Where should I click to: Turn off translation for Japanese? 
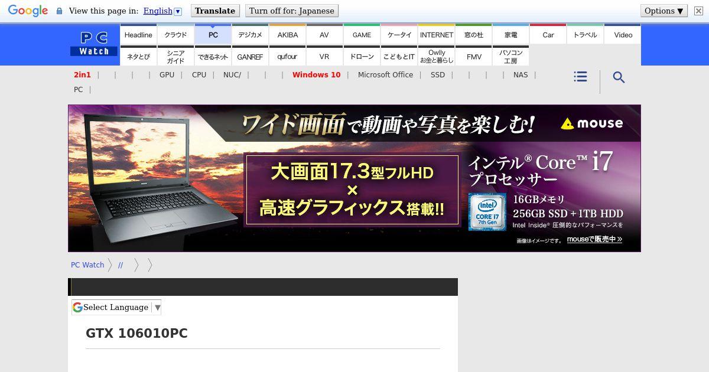(x=291, y=11)
